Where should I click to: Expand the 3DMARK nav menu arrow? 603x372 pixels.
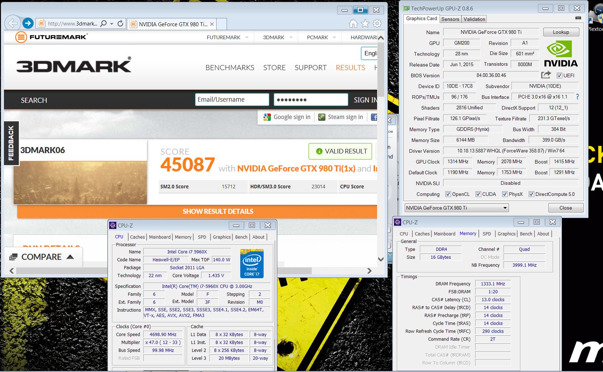click(x=291, y=37)
